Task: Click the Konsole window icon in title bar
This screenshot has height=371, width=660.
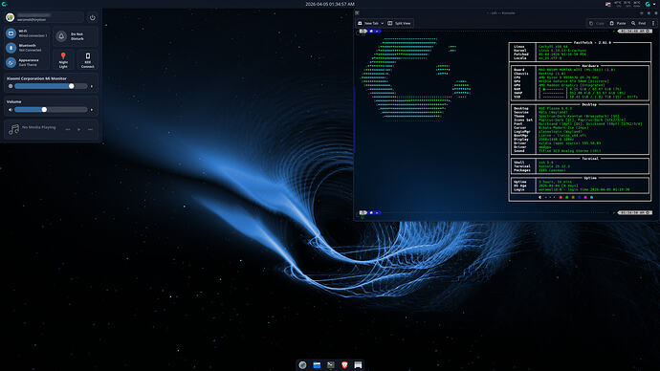Action: [358, 13]
